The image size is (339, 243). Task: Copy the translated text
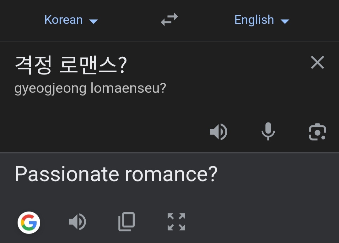tap(126, 222)
